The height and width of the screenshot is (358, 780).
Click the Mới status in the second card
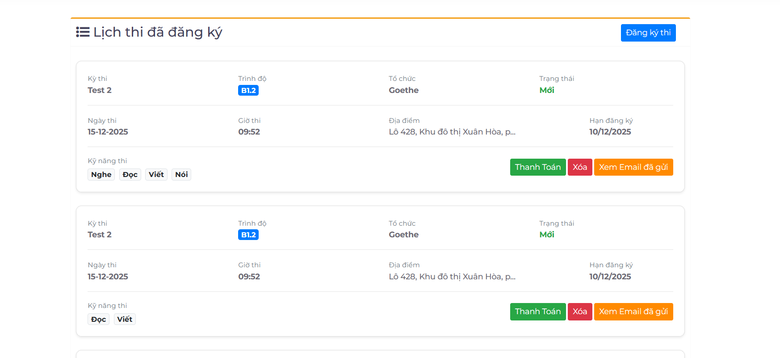546,235
